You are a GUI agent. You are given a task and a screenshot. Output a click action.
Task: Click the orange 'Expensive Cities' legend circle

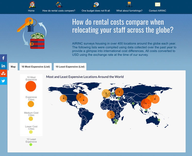(31, 104)
